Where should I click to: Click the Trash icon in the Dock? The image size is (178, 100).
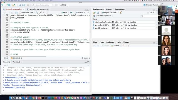(167, 98)
